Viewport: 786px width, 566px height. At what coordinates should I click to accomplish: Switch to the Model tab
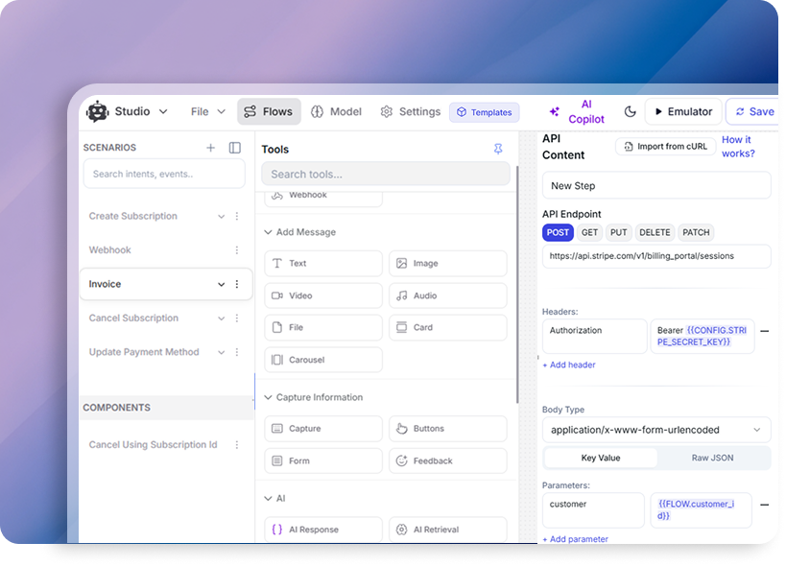click(337, 111)
